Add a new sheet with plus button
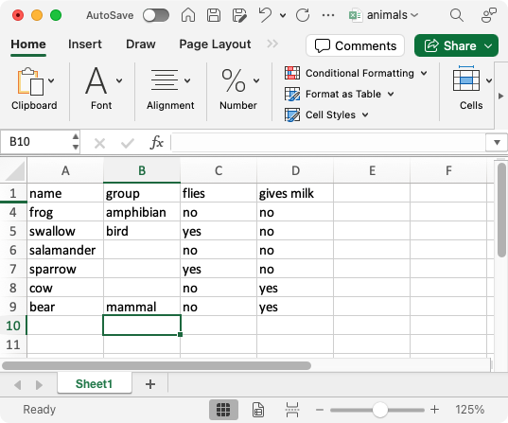The width and height of the screenshot is (508, 423). (150, 384)
